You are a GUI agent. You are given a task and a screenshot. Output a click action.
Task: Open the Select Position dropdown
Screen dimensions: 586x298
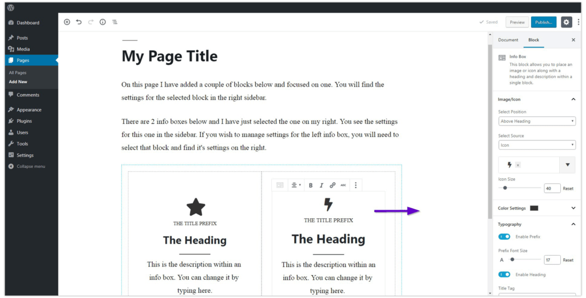pos(536,121)
